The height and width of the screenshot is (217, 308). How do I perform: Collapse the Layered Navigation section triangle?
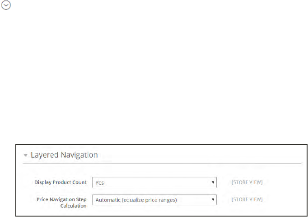click(x=25, y=155)
